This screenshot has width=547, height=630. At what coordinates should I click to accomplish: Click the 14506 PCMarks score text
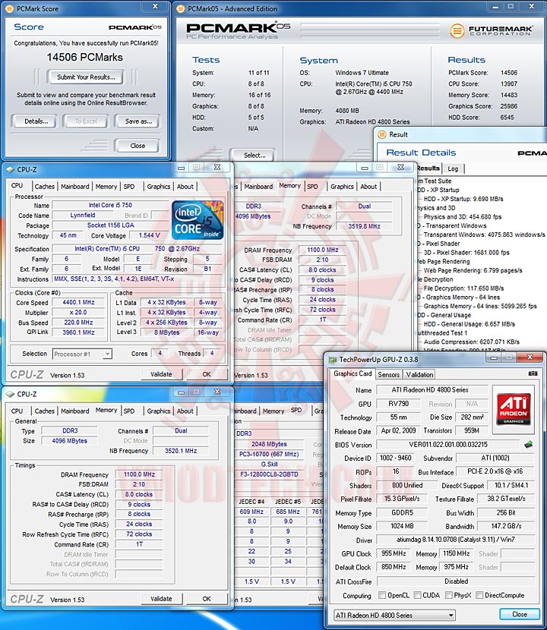[x=85, y=58]
